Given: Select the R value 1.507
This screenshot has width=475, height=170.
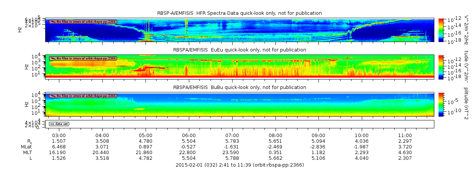Looking at the screenshot, I should coord(59,141).
